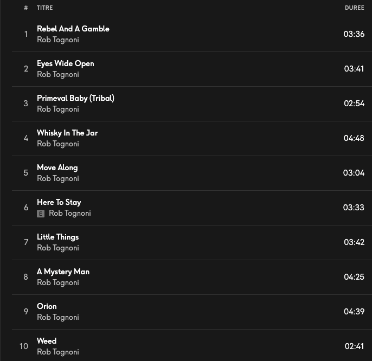Click the 04:48 duration of Whisky In The Jar
The image size is (372, 361).
(x=354, y=138)
